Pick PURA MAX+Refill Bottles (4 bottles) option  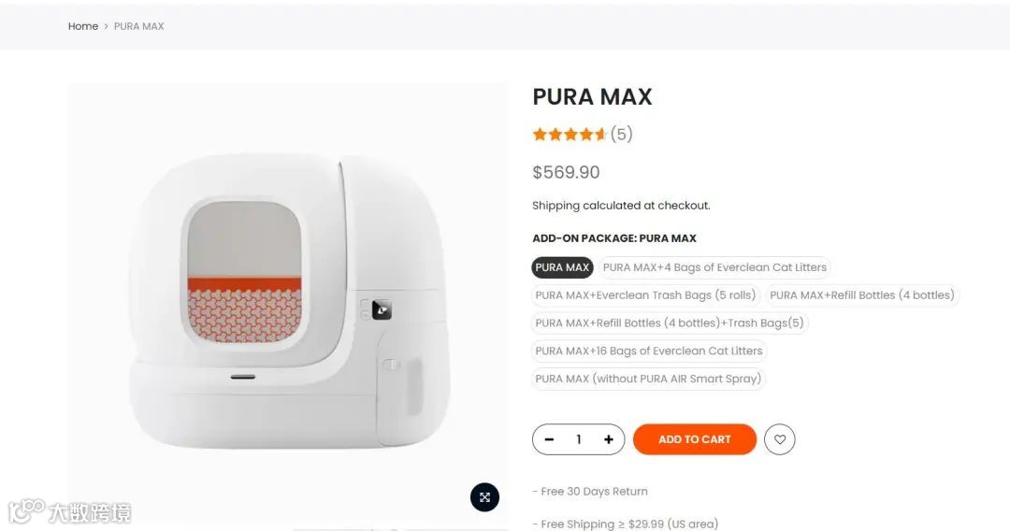tap(862, 294)
